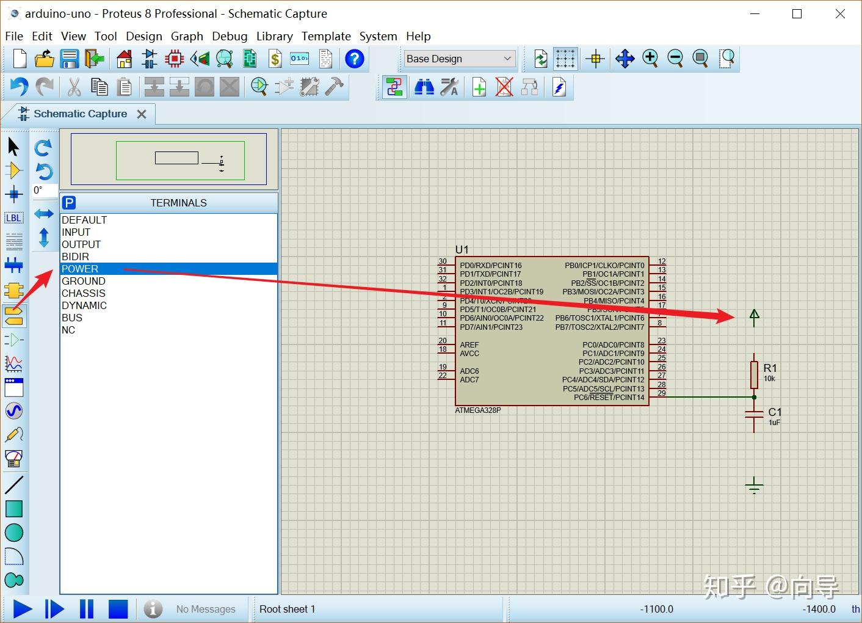862x623 pixels.
Task: Click the Save Project icon
Action: coord(70,59)
